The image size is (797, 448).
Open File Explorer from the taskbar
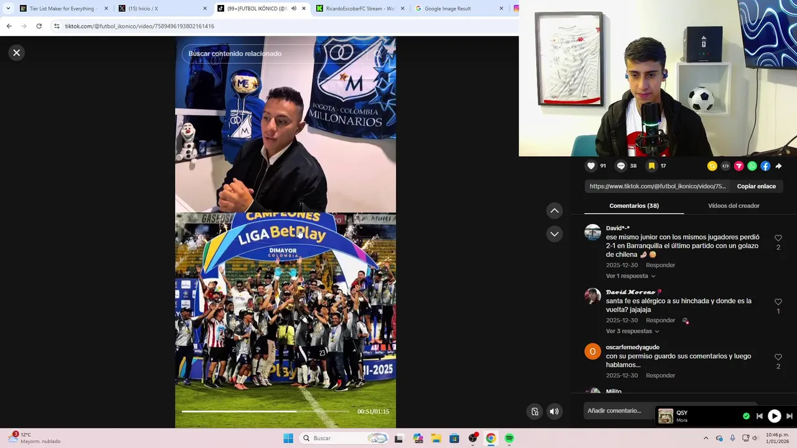(436, 438)
